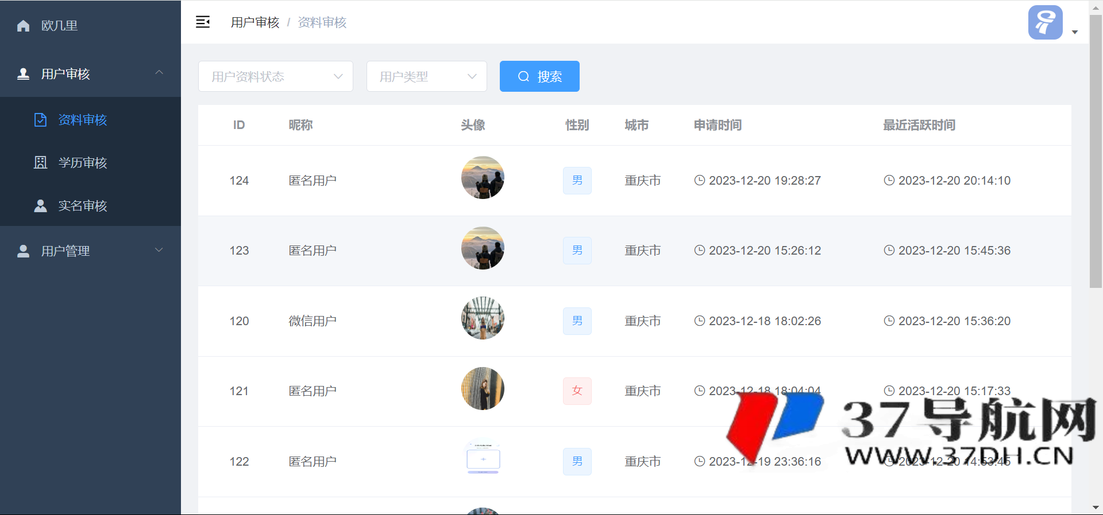Click the 用户审核 person icon in the sidebar

[x=24, y=74]
